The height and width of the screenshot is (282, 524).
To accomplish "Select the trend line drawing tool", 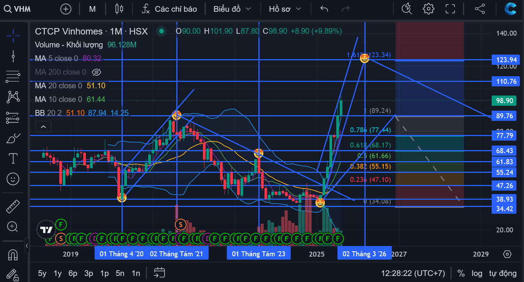I will click(x=13, y=56).
